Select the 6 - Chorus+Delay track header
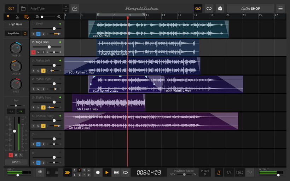 (47, 121)
